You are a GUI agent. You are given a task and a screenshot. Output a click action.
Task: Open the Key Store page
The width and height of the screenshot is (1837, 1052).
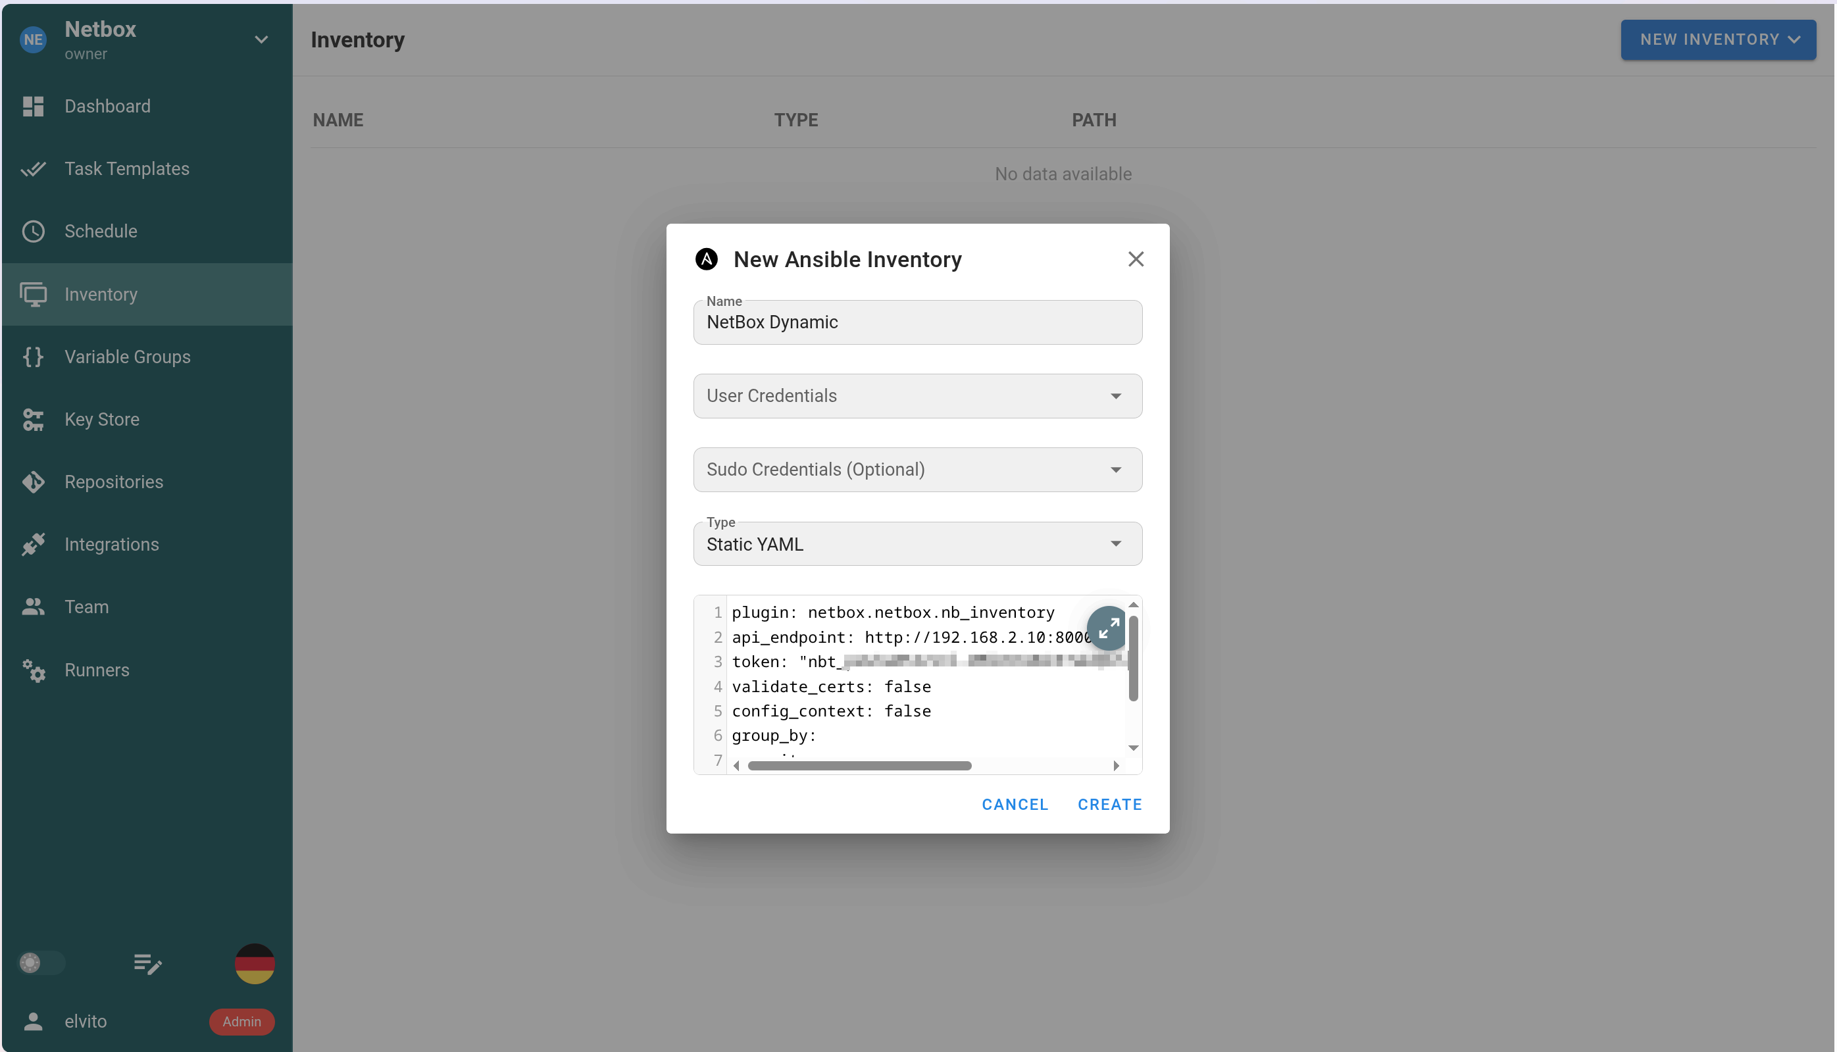(147, 420)
